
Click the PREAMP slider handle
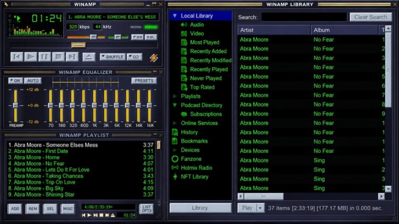[x=15, y=105]
